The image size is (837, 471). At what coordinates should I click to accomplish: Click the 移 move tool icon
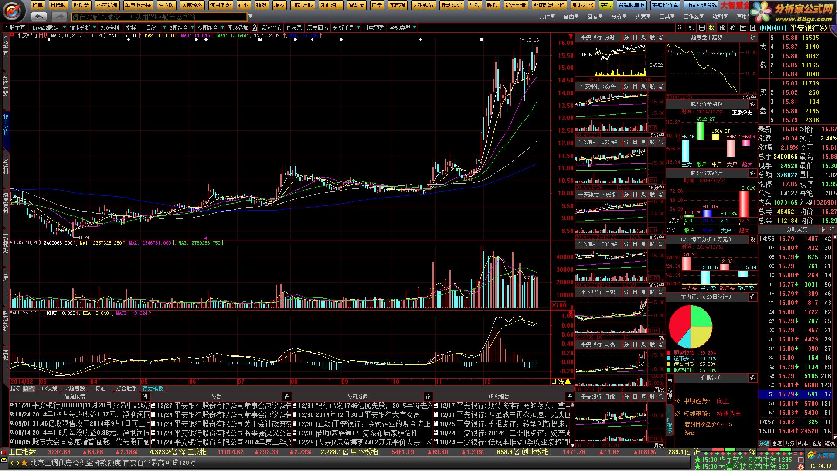[732, 28]
